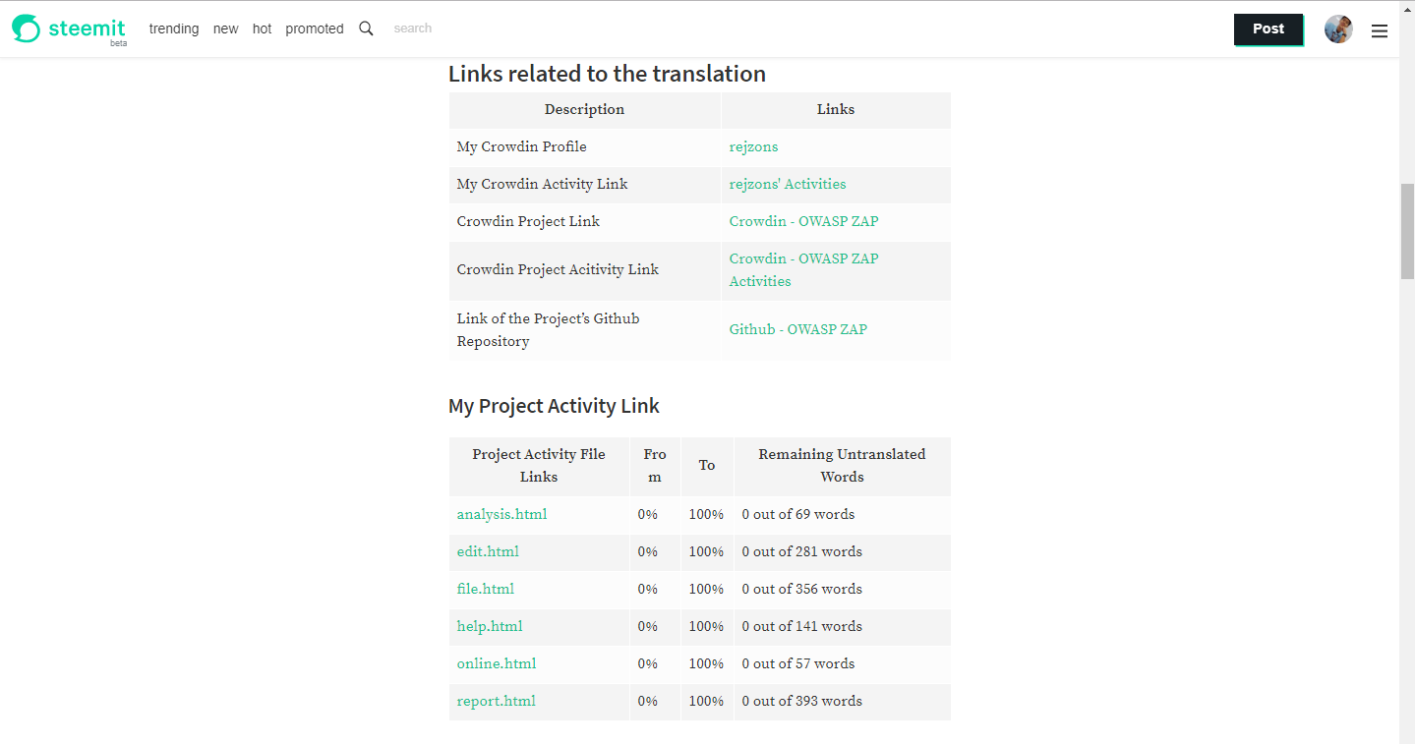The image size is (1415, 744).
Task: Open the file.html file link
Action: [486, 589]
